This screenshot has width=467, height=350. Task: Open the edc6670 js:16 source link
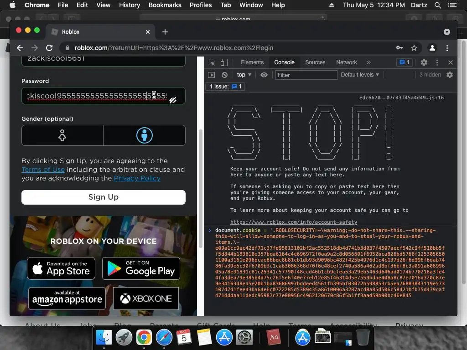(401, 98)
